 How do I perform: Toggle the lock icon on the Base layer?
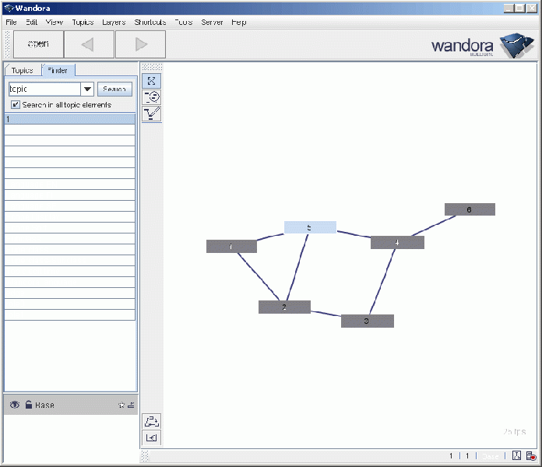[28, 405]
